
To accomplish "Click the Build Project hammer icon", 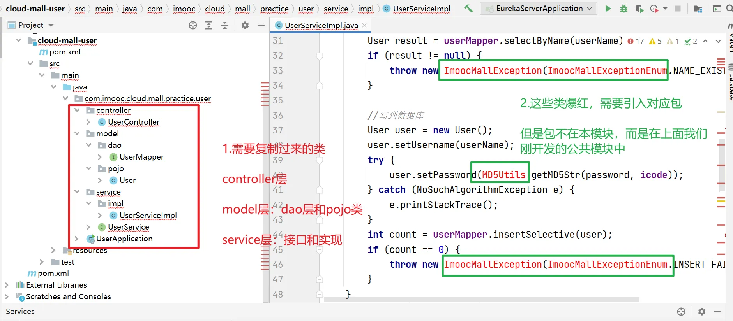I will click(x=468, y=8).
